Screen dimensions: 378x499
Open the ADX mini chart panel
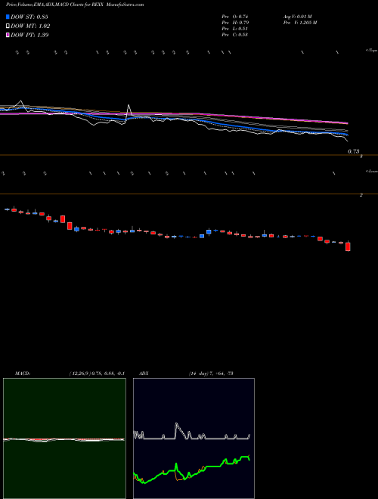point(194,439)
